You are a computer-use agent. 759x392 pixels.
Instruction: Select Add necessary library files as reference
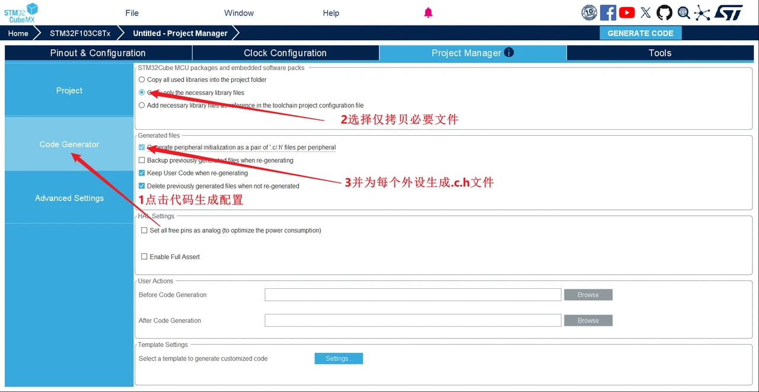(x=142, y=106)
